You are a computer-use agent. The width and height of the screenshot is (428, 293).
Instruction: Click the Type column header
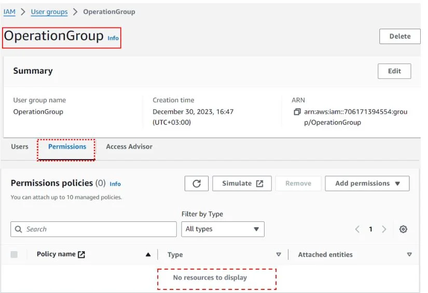175,255
